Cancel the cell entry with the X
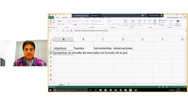Viewport: 188px width, 106px height. [64, 31]
